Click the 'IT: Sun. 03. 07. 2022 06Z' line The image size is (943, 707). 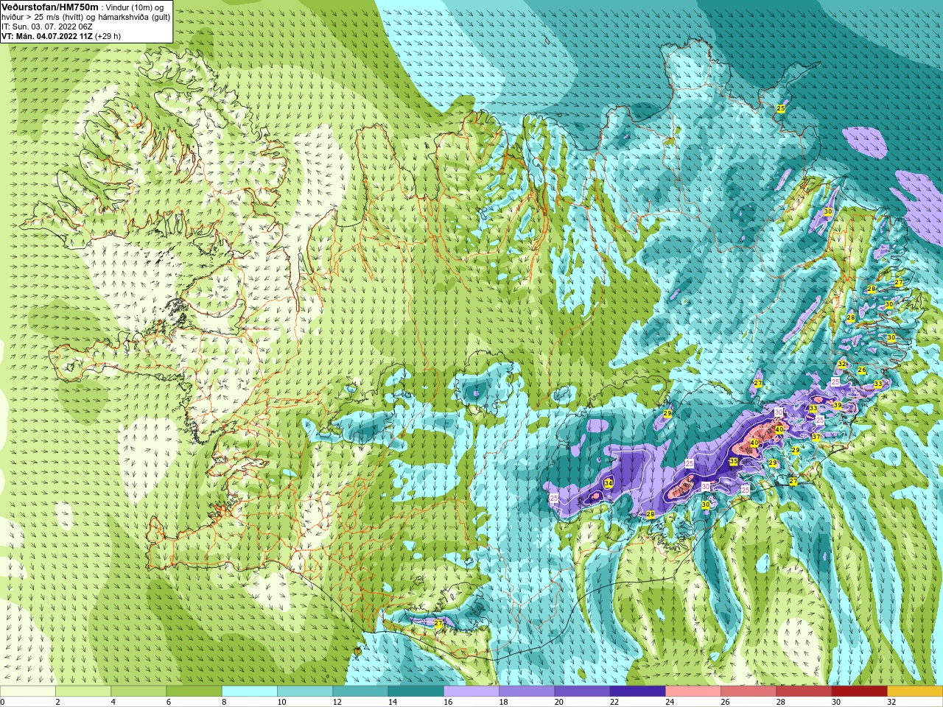coord(46,27)
